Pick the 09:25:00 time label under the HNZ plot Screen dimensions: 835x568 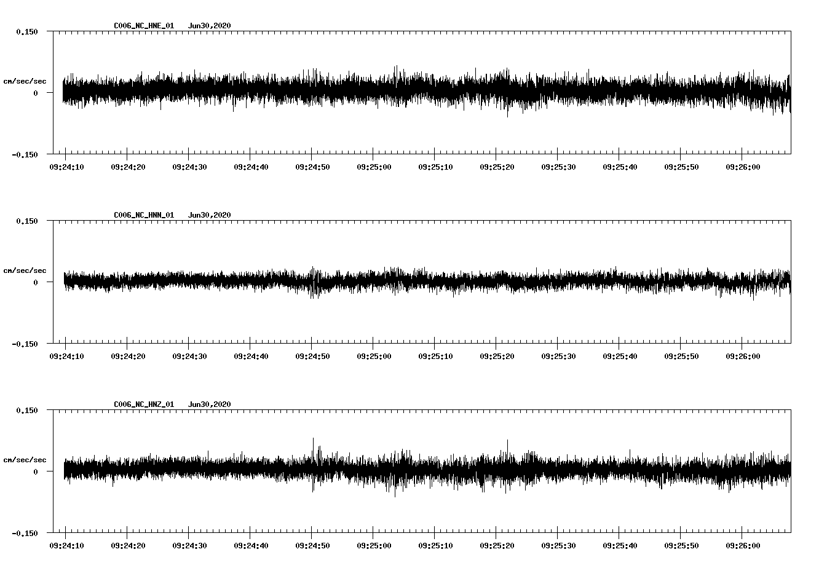[x=374, y=546]
